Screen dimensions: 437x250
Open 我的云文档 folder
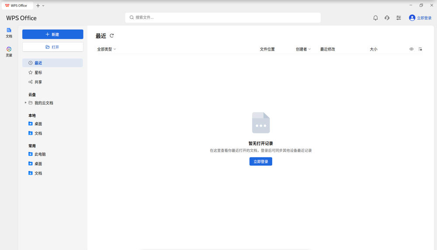point(43,103)
